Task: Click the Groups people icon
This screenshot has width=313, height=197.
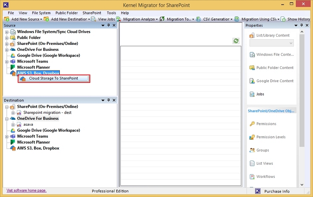Action: (252, 150)
